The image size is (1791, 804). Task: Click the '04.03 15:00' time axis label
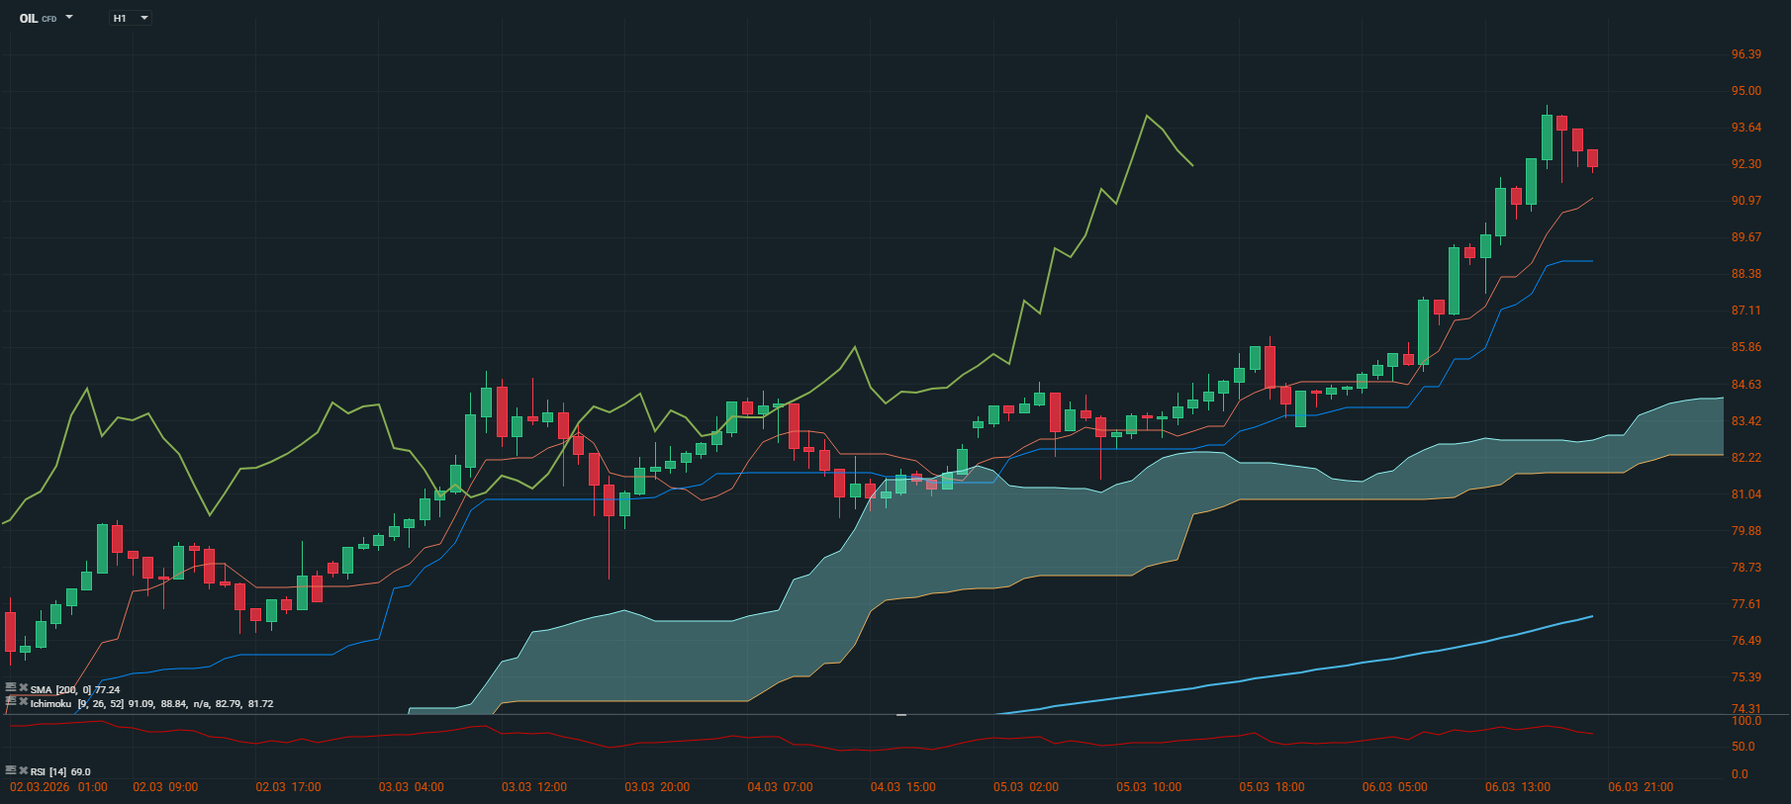pyautogui.click(x=903, y=787)
